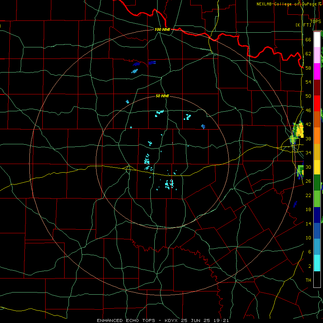The height and width of the screenshot is (323, 323).
Task: Click the 66 legend value
Action: [x=308, y=39]
